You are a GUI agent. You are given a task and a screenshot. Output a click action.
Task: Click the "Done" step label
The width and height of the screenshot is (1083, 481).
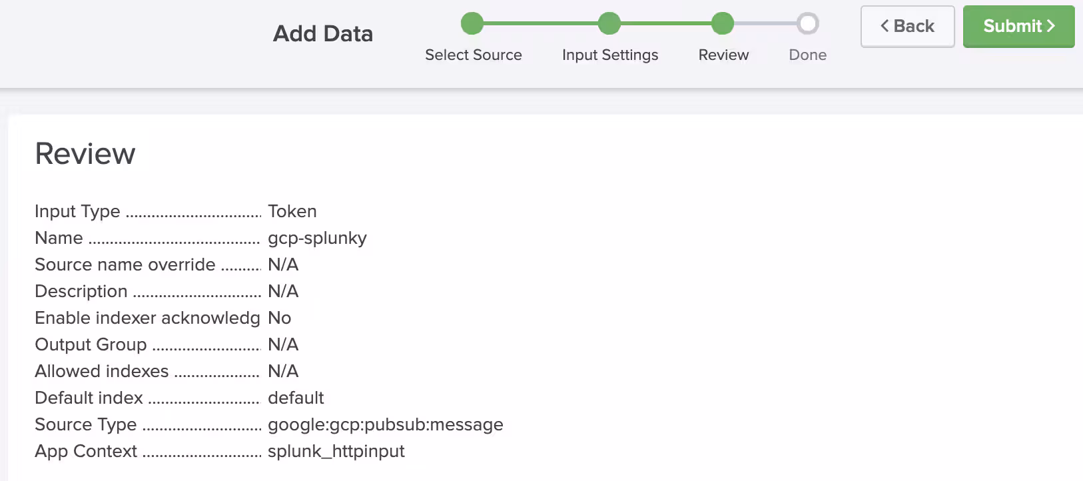click(808, 55)
